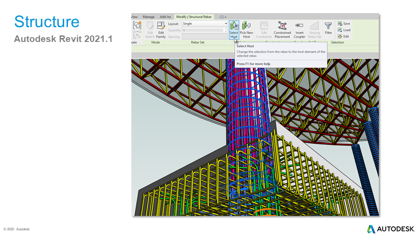Activate the Constrained Placement tool
The height and width of the screenshot is (236, 419).
tap(282, 30)
